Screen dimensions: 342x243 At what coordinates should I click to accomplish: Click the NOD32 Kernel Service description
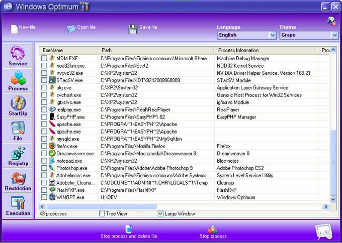[240, 66]
